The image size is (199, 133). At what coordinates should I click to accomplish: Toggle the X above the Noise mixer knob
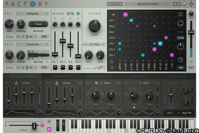pos(78,18)
